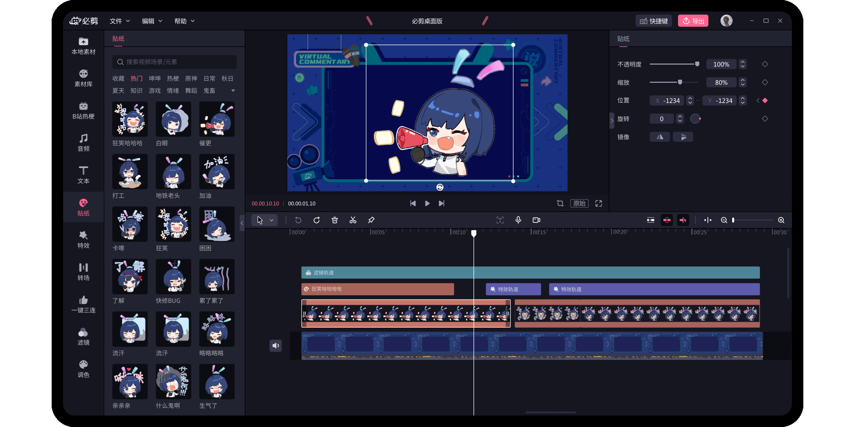Select the 原神 sticker category

point(191,78)
